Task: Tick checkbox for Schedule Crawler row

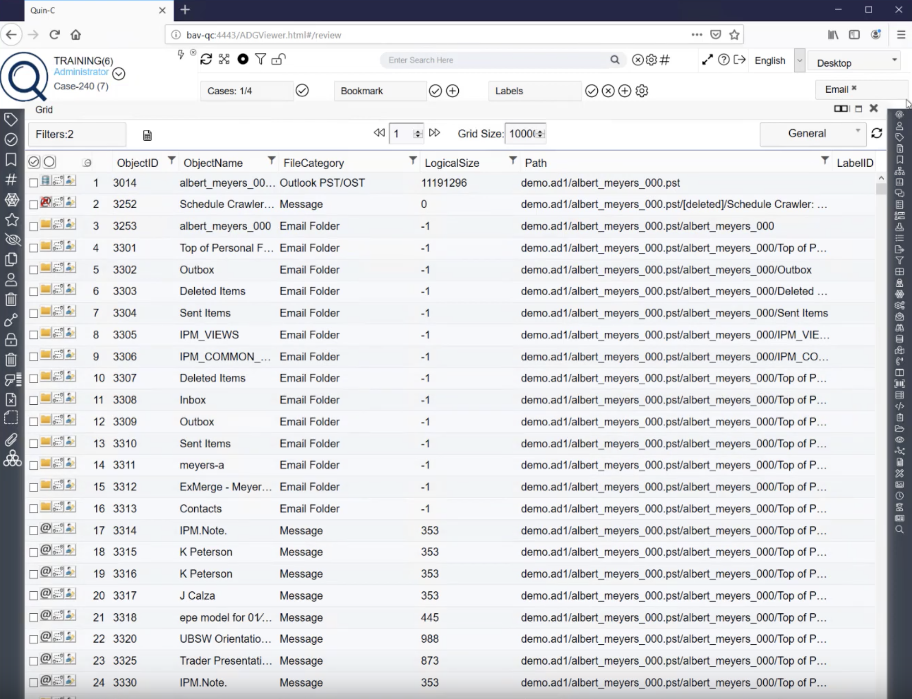Action: 33,204
